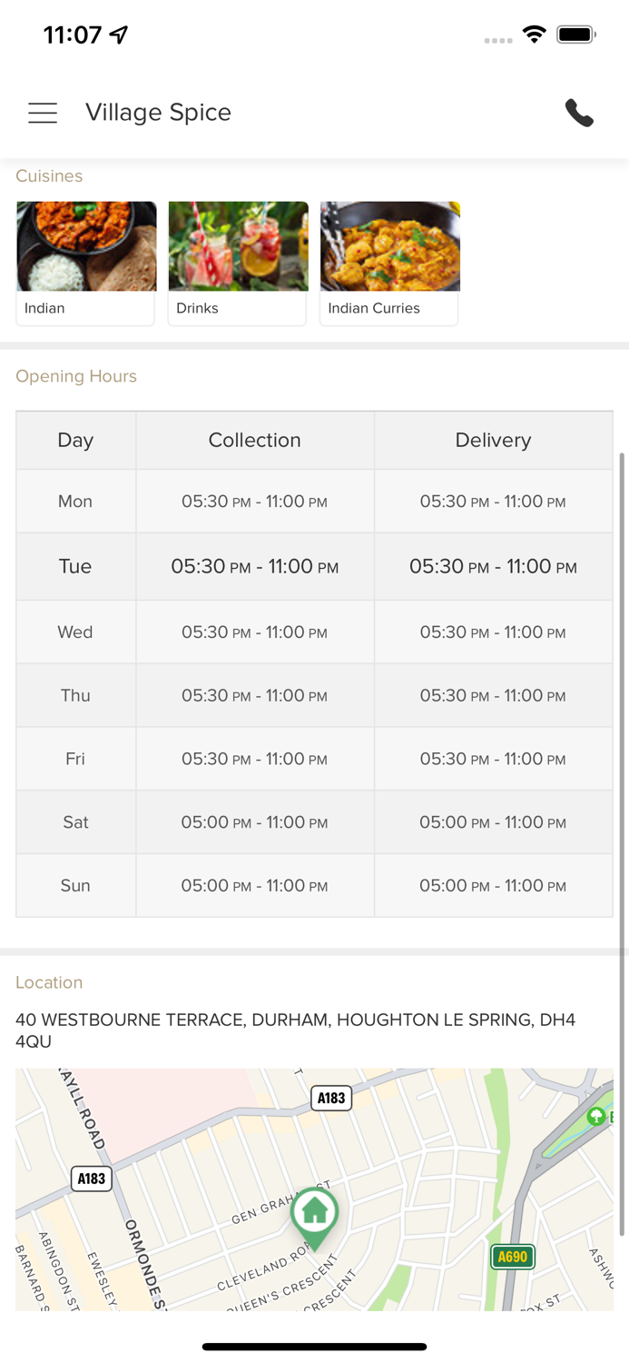Tap the phone call icon

579,113
